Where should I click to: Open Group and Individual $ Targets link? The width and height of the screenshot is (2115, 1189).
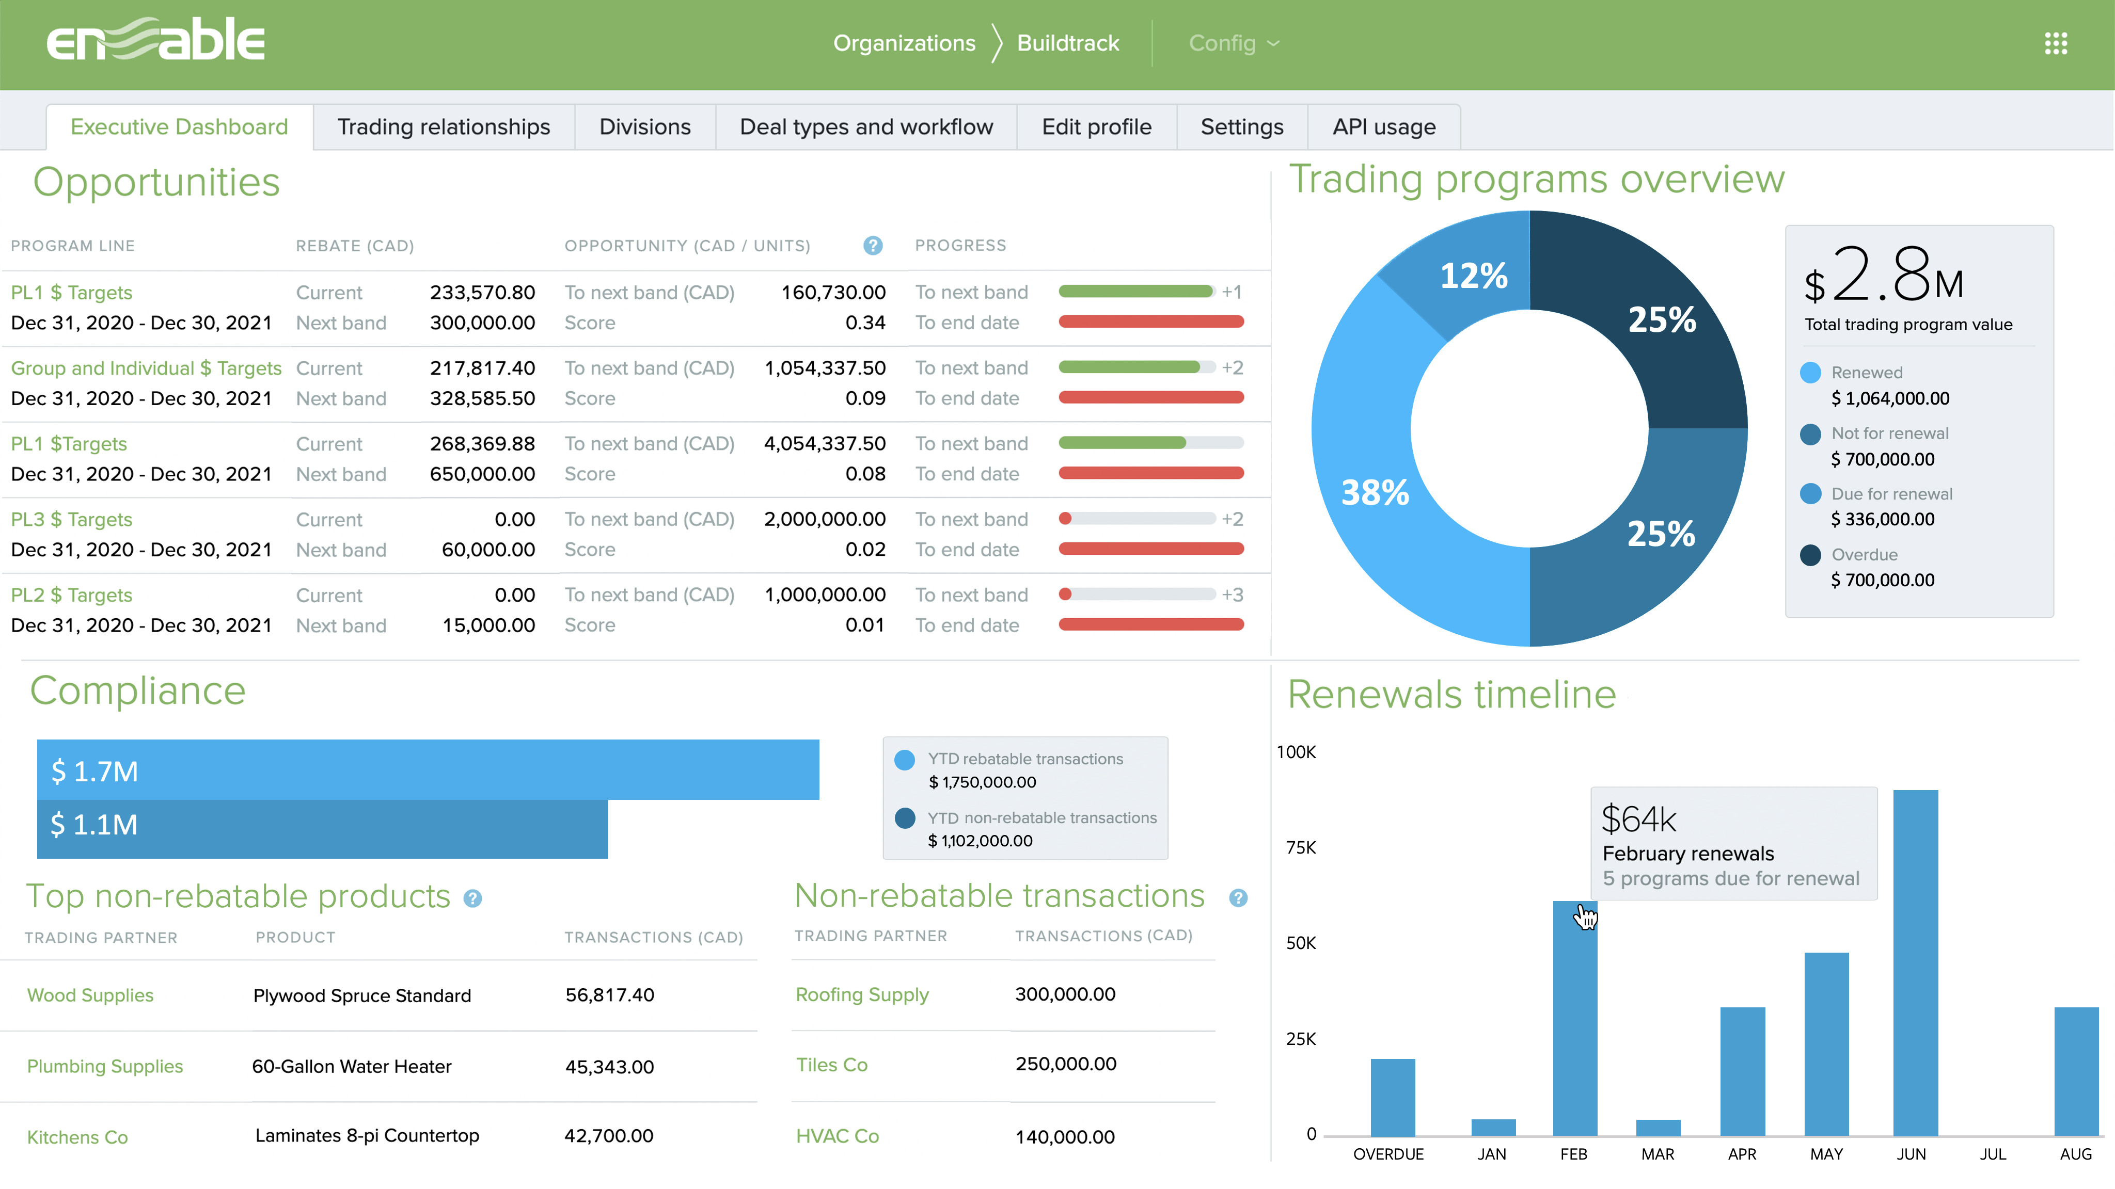pos(146,368)
